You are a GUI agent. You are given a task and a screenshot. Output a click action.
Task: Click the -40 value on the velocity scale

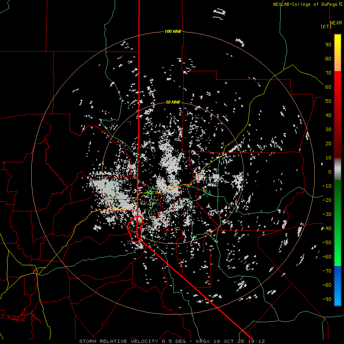coord(327,229)
